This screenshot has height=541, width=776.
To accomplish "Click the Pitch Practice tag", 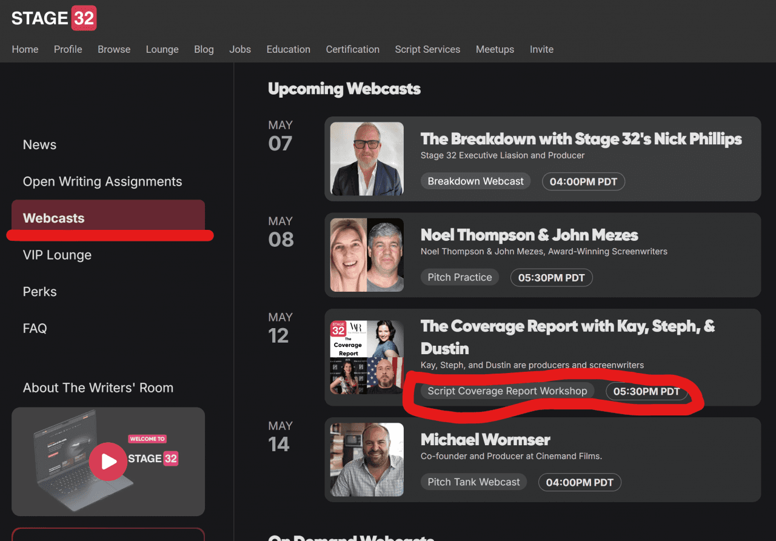I will [460, 278].
